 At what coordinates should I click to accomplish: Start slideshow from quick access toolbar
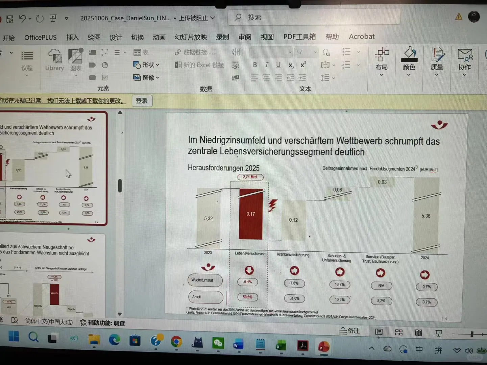53,18
